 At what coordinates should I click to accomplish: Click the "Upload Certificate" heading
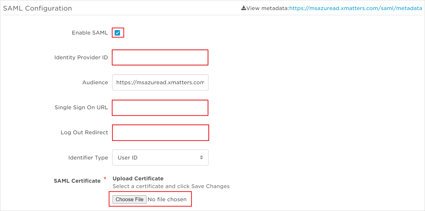(138, 178)
